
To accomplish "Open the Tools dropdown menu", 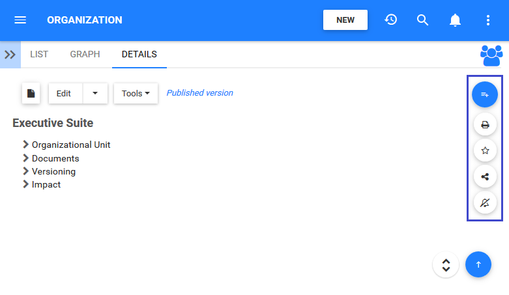I will point(136,93).
